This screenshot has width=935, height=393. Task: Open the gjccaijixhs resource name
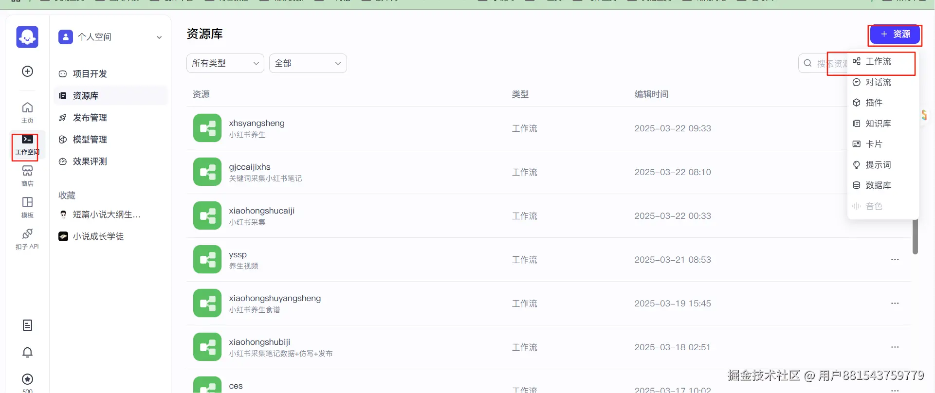[250, 167]
